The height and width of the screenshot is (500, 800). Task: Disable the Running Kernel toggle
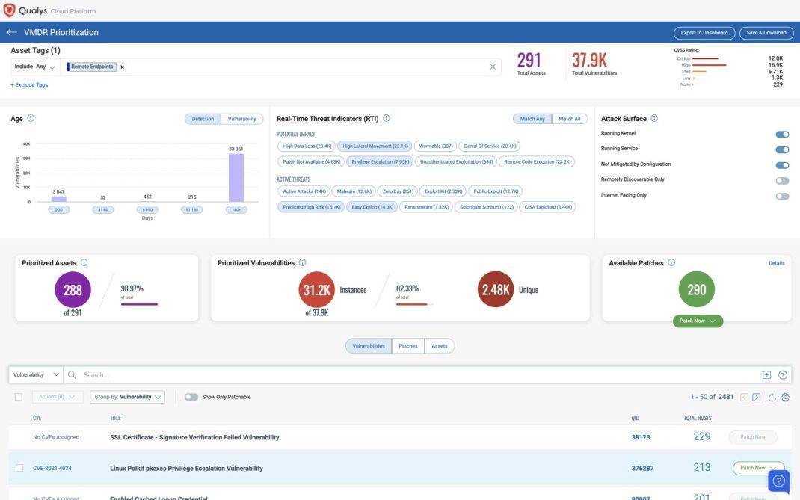pos(782,135)
